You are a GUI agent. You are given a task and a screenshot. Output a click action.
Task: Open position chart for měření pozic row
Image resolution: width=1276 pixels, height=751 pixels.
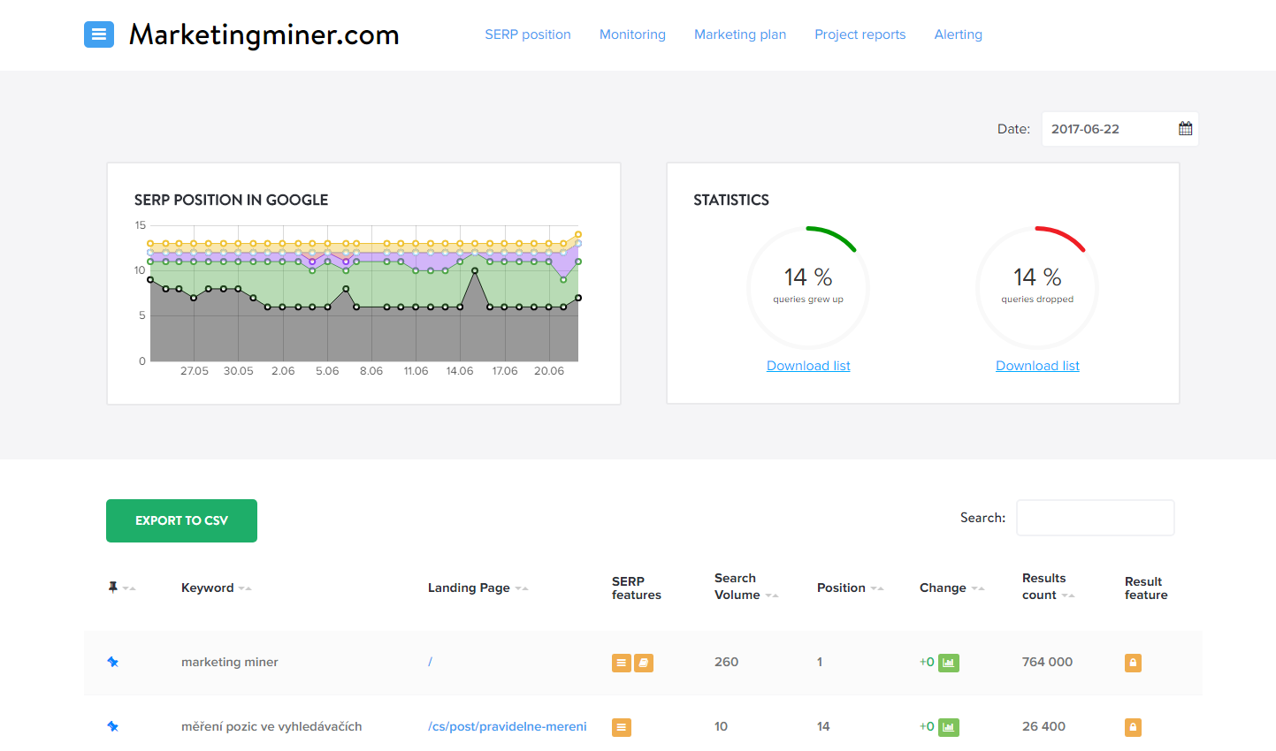click(949, 727)
